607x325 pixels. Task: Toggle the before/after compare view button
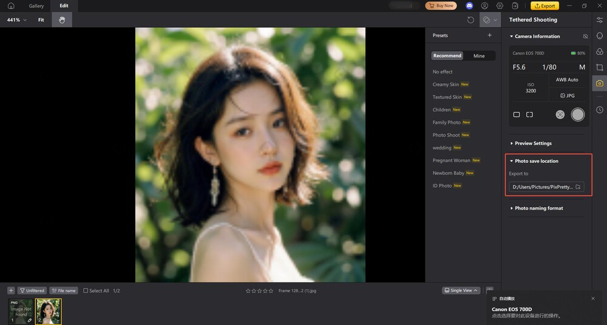pyautogui.click(x=486, y=20)
